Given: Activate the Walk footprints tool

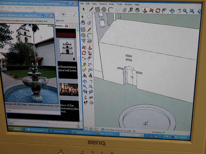Looking at the screenshot, I should click(85, 103).
